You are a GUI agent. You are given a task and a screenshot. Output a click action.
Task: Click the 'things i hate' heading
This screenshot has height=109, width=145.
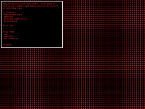[8, 32]
